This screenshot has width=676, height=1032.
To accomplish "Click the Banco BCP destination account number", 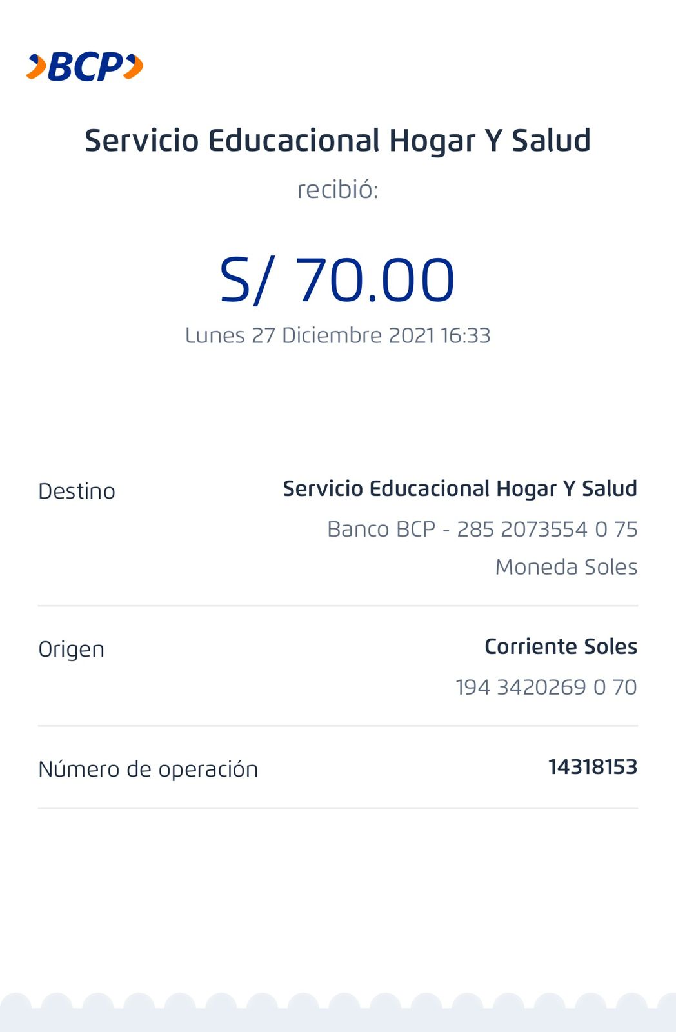I will [x=482, y=529].
